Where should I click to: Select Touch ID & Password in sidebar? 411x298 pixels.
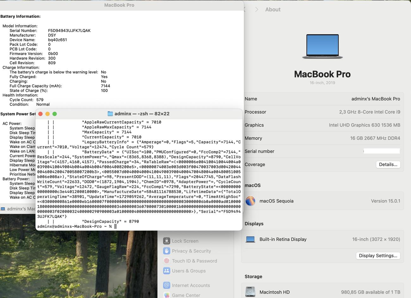[194, 261]
